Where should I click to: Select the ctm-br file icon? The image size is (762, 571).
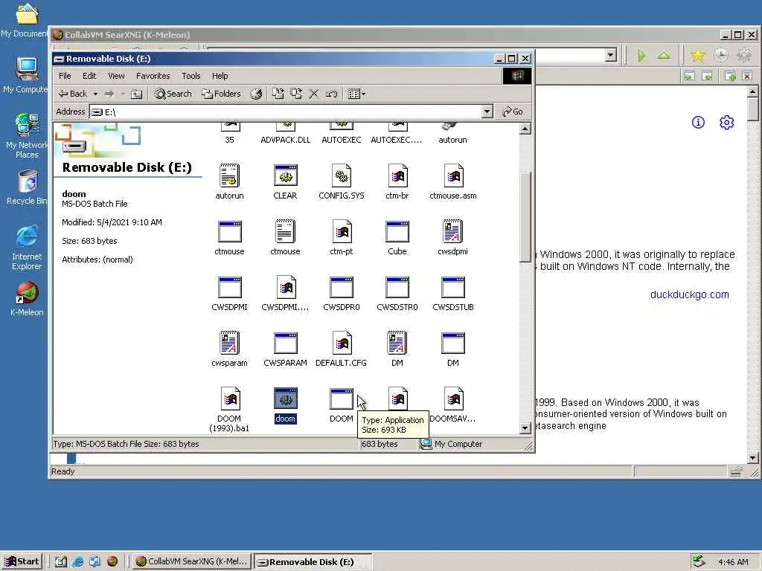[397, 182]
